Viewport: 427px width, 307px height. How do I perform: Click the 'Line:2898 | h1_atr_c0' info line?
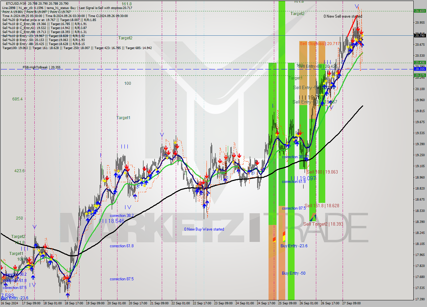[67, 8]
